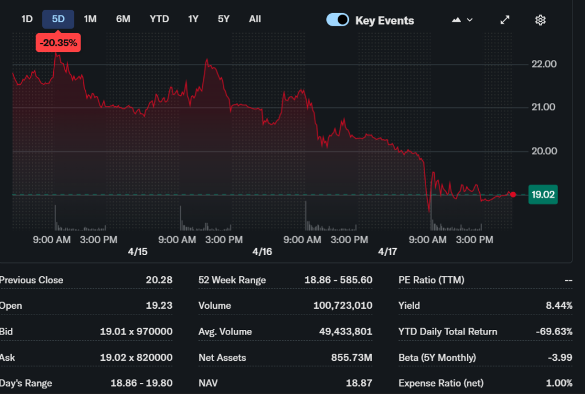Choose the YTD time range
The width and height of the screenshot is (585, 394).
(x=159, y=19)
